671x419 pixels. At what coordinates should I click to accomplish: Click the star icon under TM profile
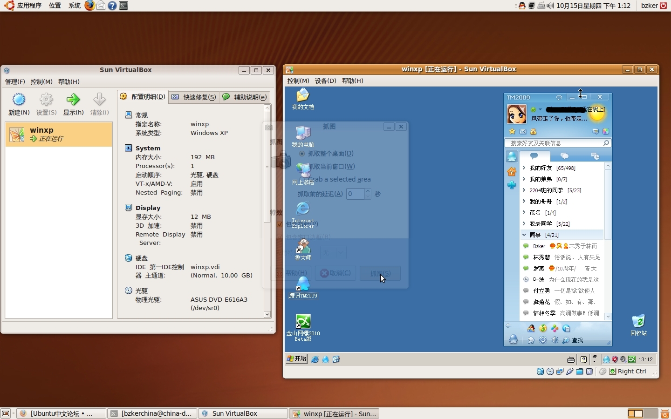512,132
